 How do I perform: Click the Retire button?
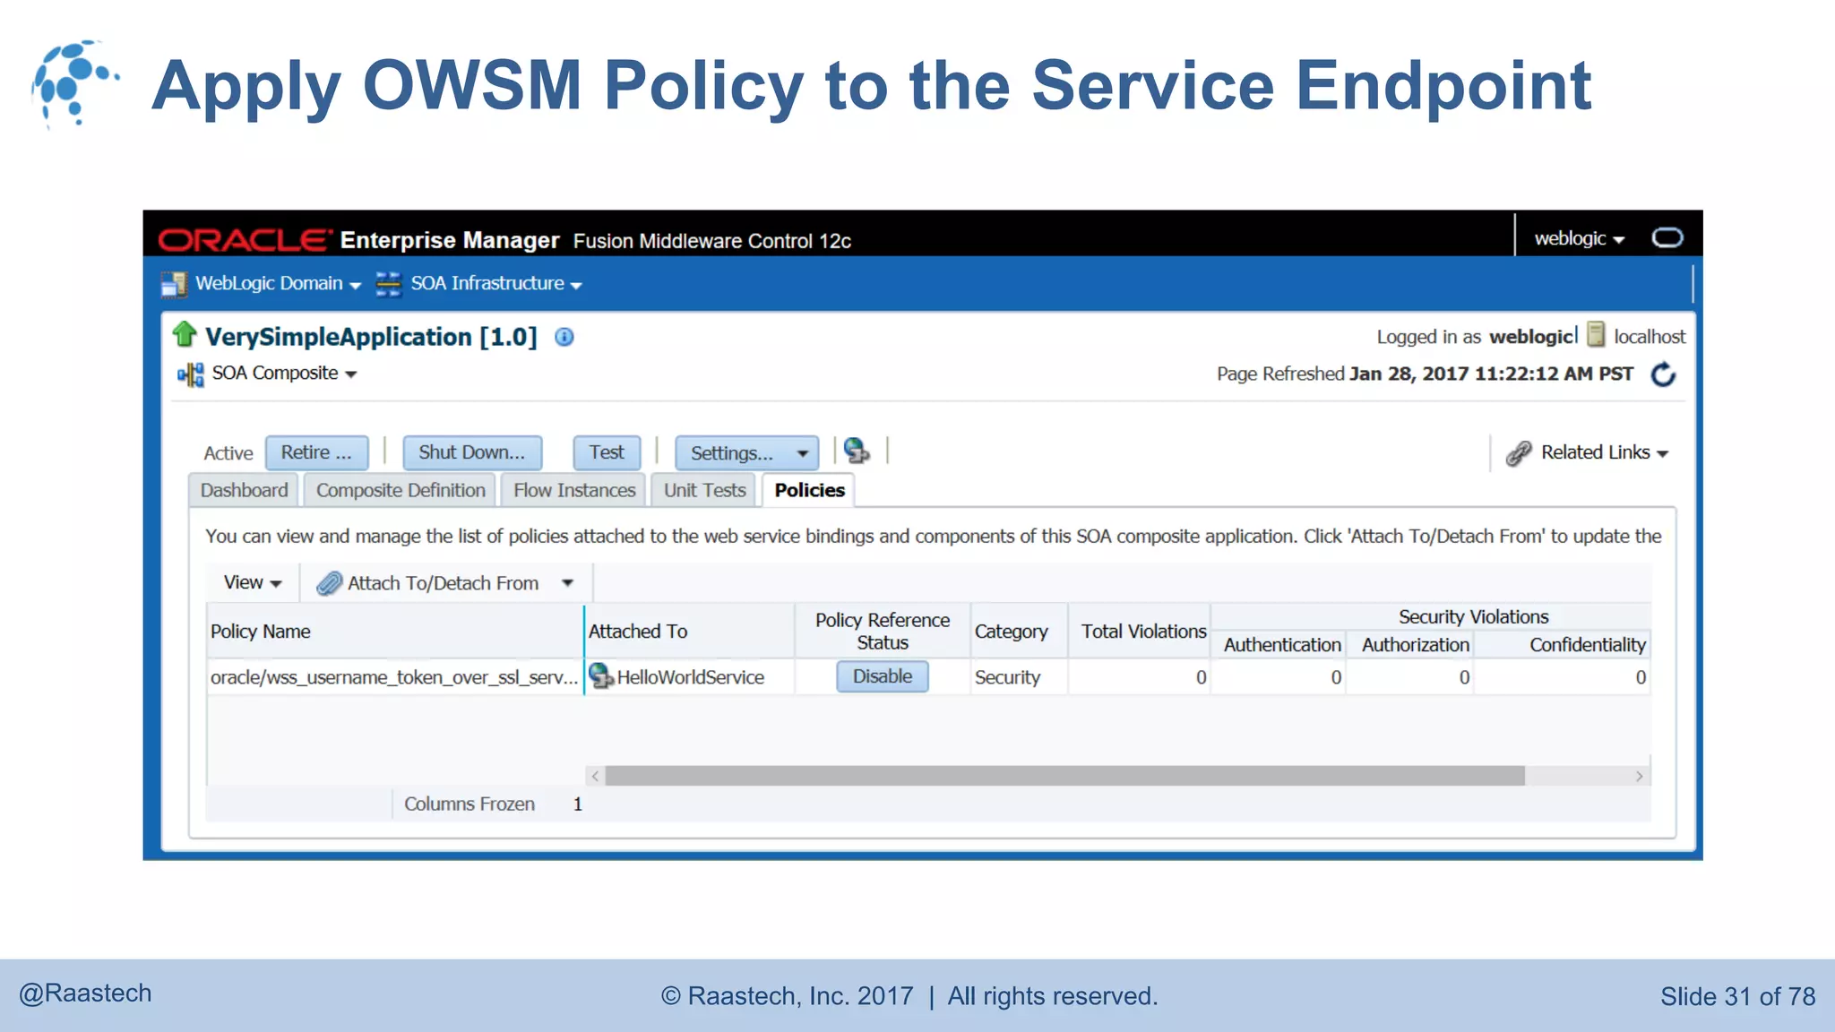coord(316,452)
